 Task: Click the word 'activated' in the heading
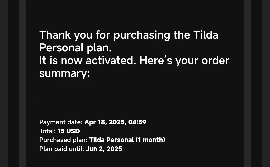coord(111,60)
